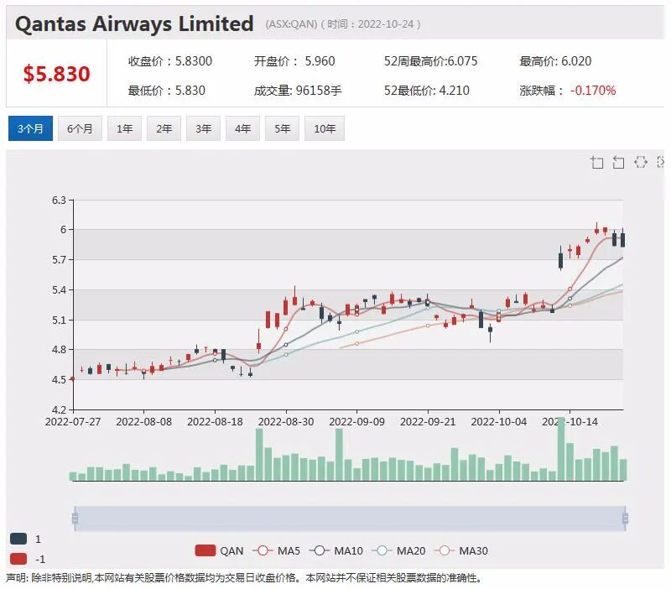Click the 5.1 y-axis label
Screen dimensions: 671x589
59,321
